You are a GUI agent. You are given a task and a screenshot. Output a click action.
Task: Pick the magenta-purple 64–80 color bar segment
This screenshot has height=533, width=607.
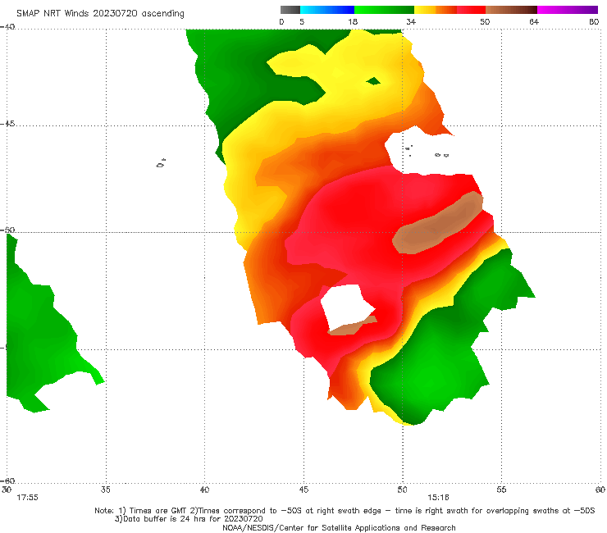click(568, 10)
